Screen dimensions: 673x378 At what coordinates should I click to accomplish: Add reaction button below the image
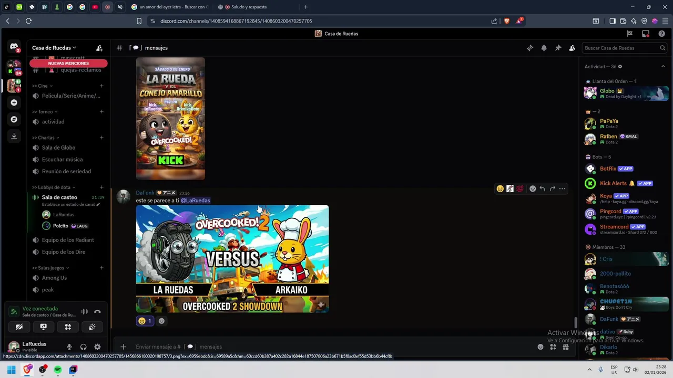(x=161, y=321)
